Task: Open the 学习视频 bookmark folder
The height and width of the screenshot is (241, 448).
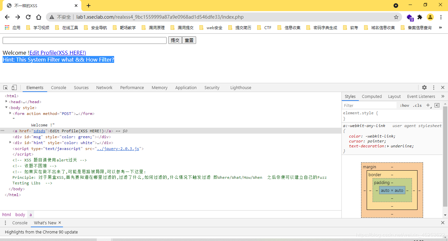Action: click(38, 28)
